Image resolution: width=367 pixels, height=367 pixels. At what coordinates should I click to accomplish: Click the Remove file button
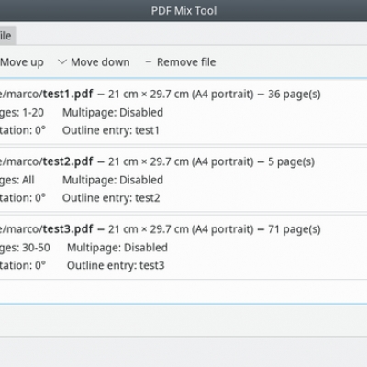coord(181,62)
